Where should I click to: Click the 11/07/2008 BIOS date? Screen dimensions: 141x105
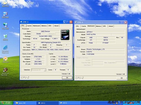click(105, 54)
